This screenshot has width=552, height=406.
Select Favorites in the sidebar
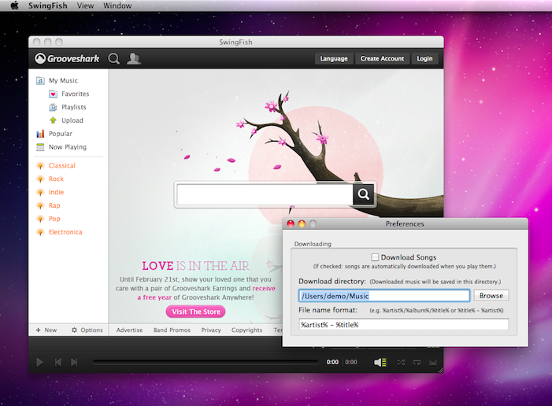[x=76, y=94]
